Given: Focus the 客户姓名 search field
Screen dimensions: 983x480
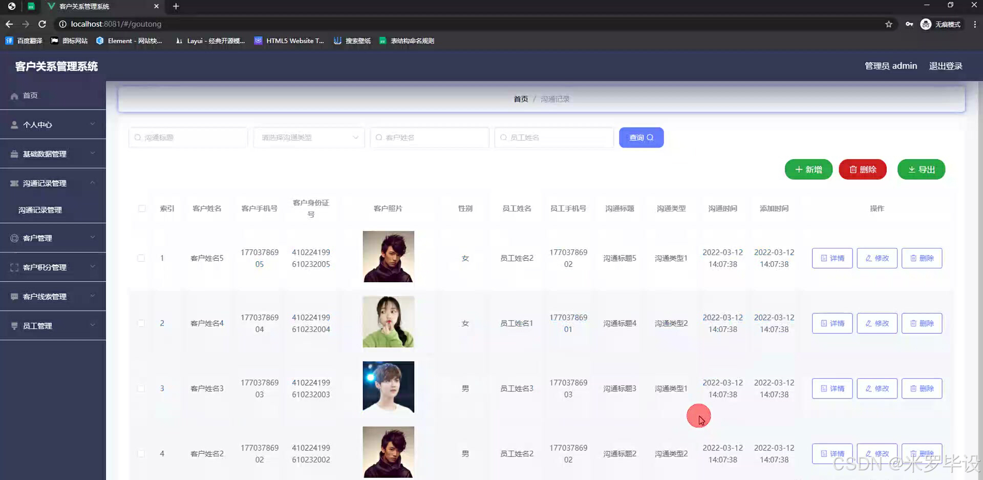Looking at the screenshot, I should 430,137.
